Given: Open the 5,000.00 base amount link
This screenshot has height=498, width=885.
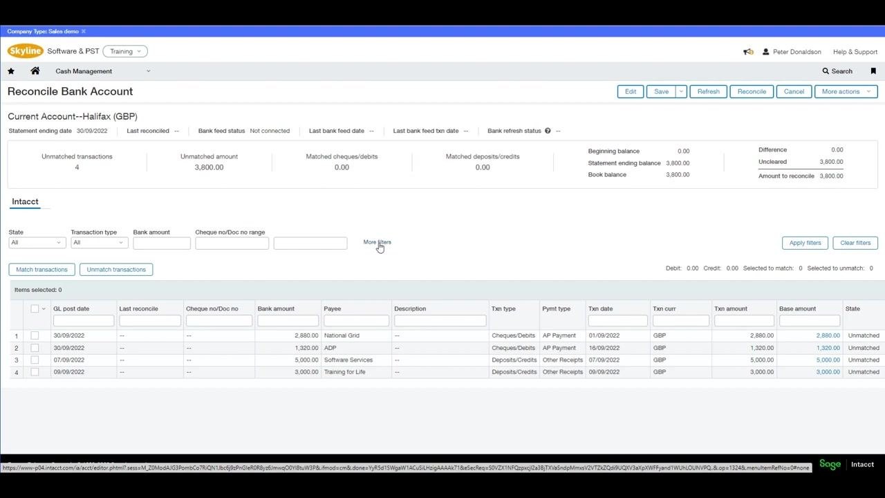Looking at the screenshot, I should point(828,360).
